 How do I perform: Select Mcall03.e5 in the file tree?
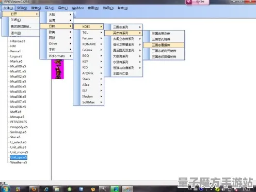click(x=18, y=81)
